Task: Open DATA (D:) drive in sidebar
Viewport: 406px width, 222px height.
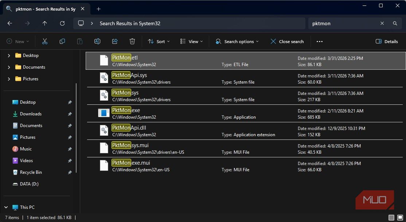Action: [29, 184]
